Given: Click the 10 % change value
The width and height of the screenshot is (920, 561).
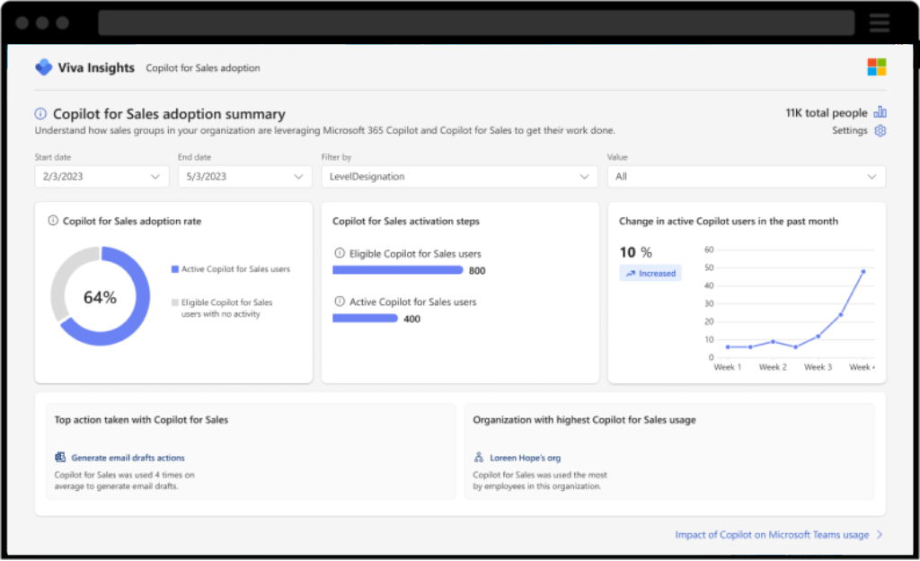Looking at the screenshot, I should [x=635, y=252].
